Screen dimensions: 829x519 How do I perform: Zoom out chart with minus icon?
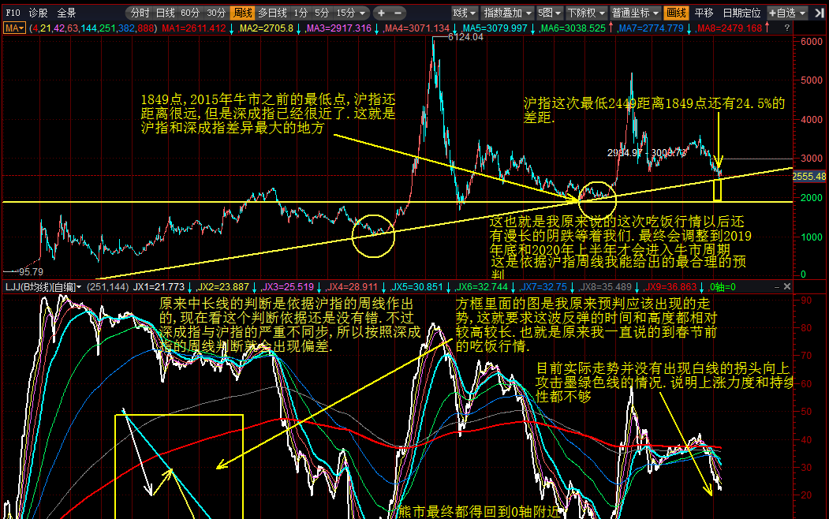point(398,13)
